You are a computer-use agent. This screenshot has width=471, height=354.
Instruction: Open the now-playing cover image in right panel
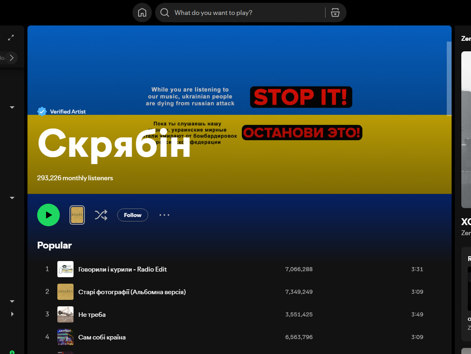466,130
